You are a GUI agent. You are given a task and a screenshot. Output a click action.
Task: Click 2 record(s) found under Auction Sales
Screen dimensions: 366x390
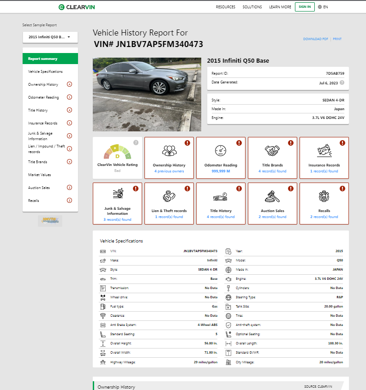272,217
